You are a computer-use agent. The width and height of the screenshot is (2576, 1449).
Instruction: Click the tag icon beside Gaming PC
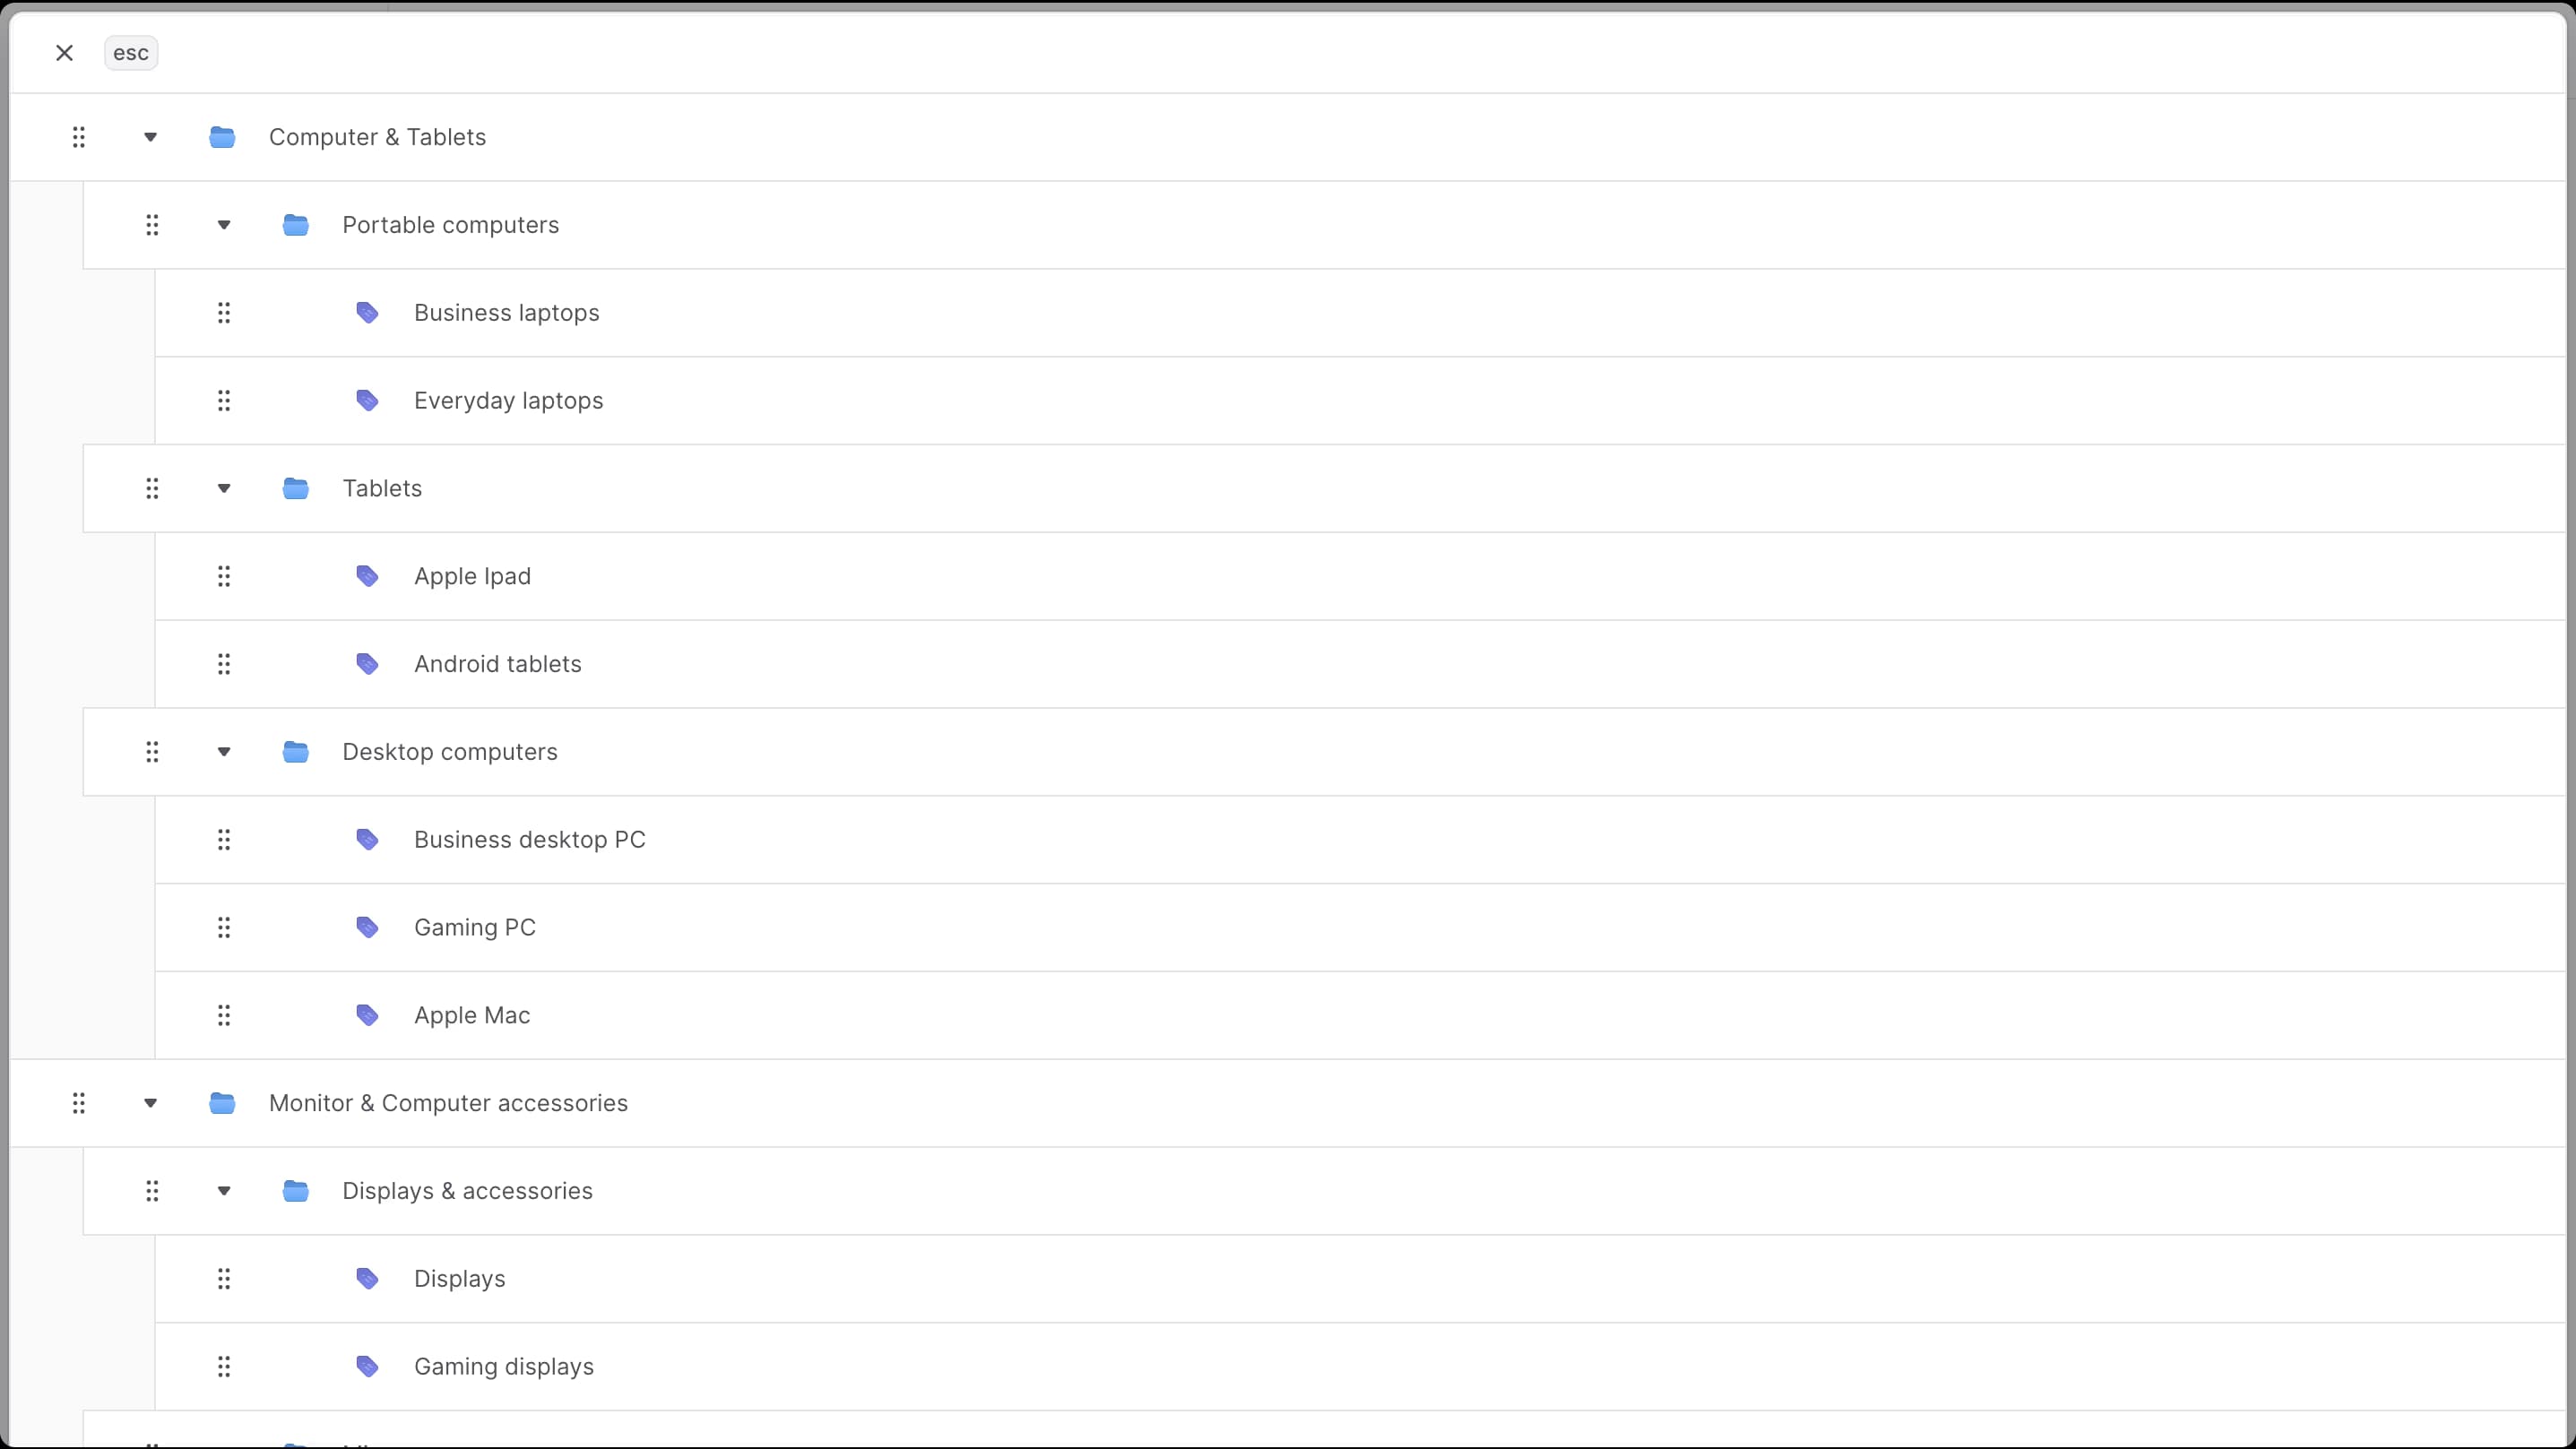pyautogui.click(x=368, y=927)
